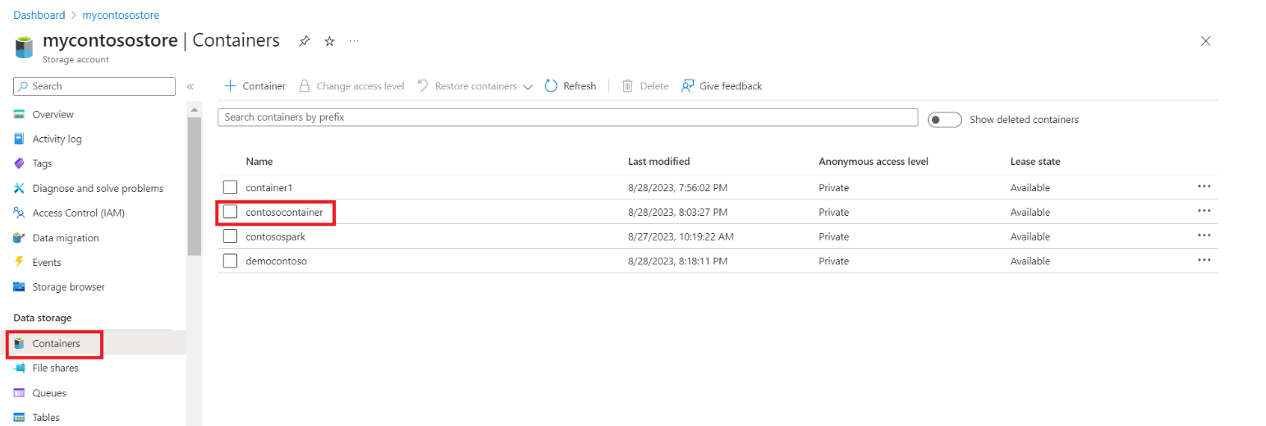Screen dimensions: 1266x426
Task: Click the sidebar vertical scrollbar thumb
Action: (x=195, y=187)
